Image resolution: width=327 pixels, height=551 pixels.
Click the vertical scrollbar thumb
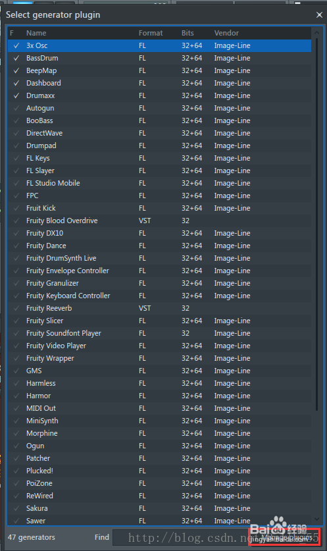point(316,224)
